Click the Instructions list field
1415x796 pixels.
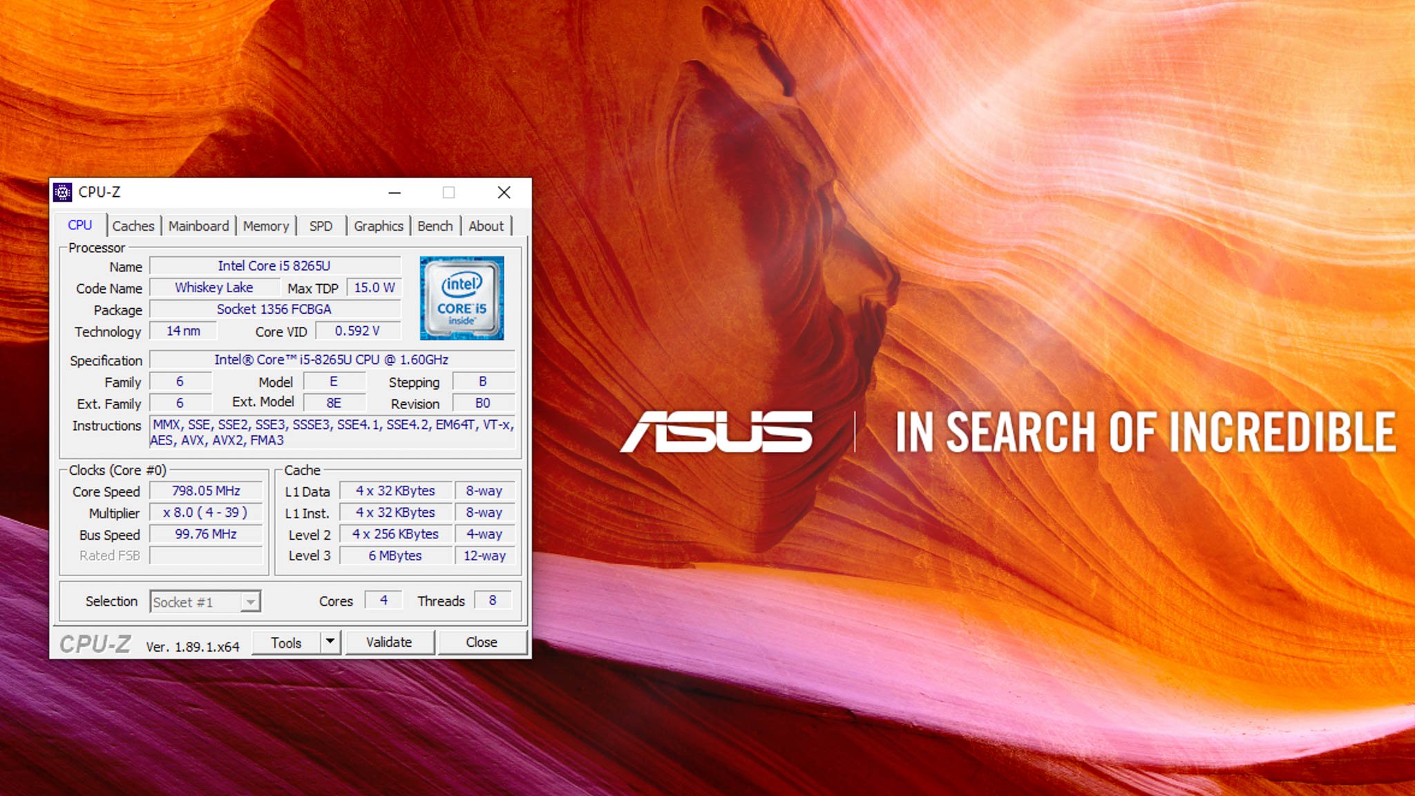[332, 433]
